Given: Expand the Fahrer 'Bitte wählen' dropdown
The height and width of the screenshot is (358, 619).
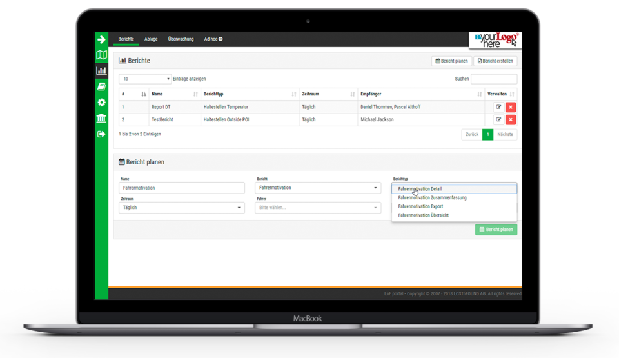Looking at the screenshot, I should [x=318, y=208].
